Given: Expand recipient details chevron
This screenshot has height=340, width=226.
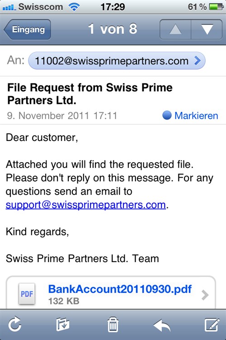Looking at the screenshot, I should [x=197, y=61].
